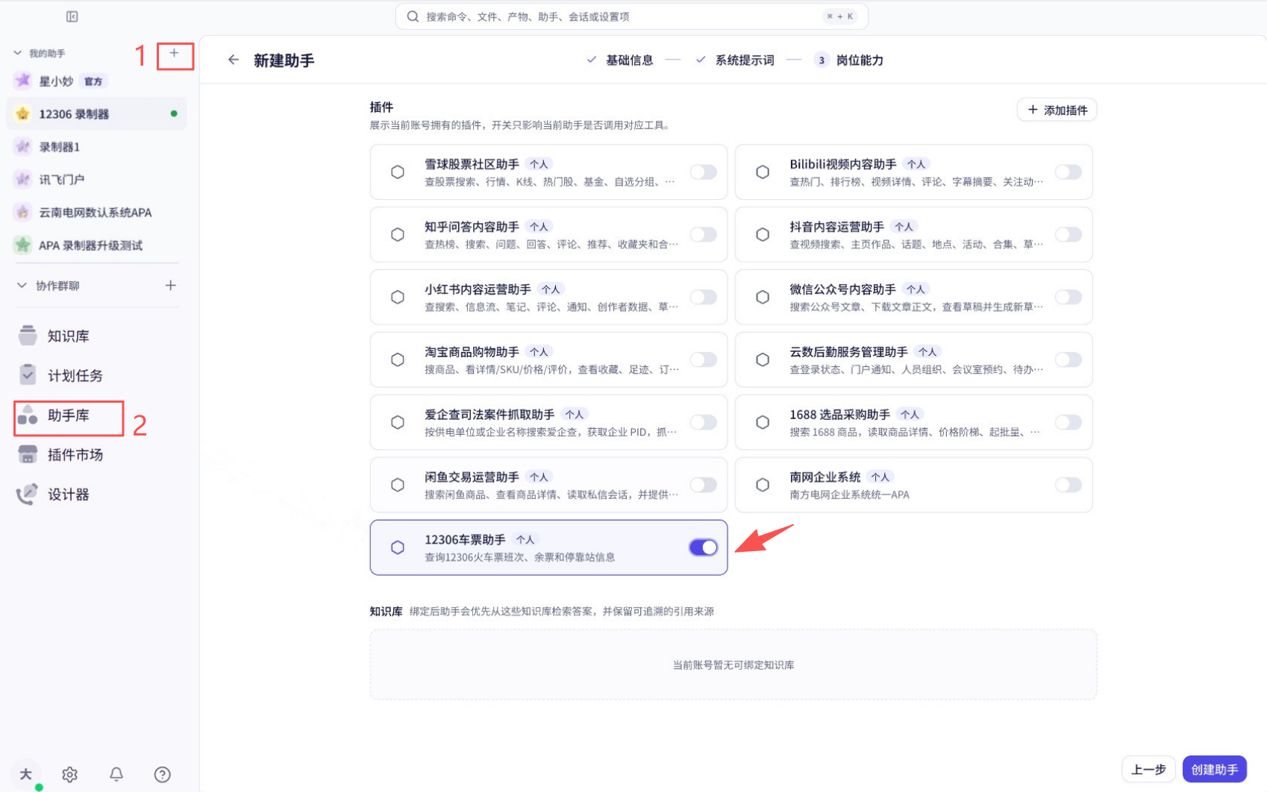This screenshot has height=792, width=1267.
Task: Click the star avatar of 星小妙
Action: (23, 81)
